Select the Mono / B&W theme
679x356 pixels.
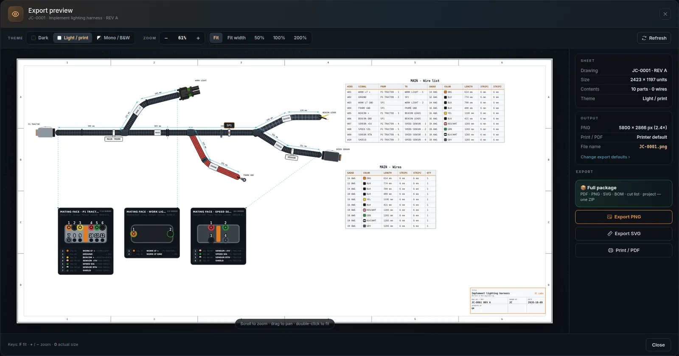click(113, 38)
